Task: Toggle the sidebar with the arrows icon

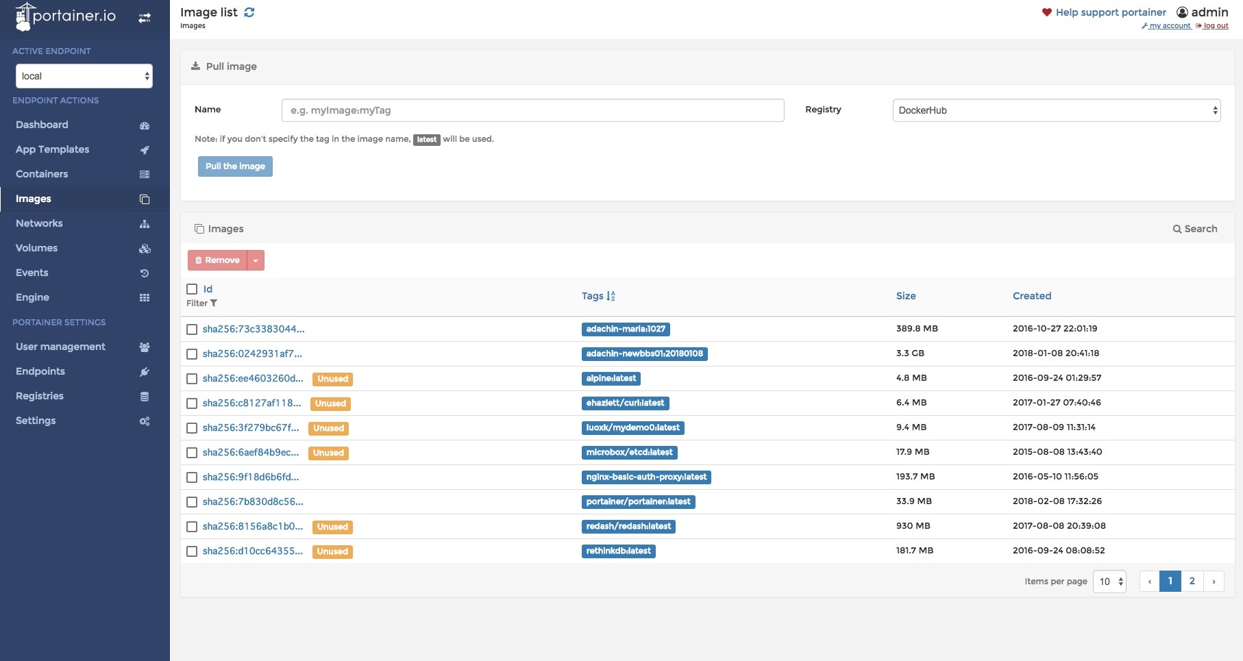Action: coord(145,18)
